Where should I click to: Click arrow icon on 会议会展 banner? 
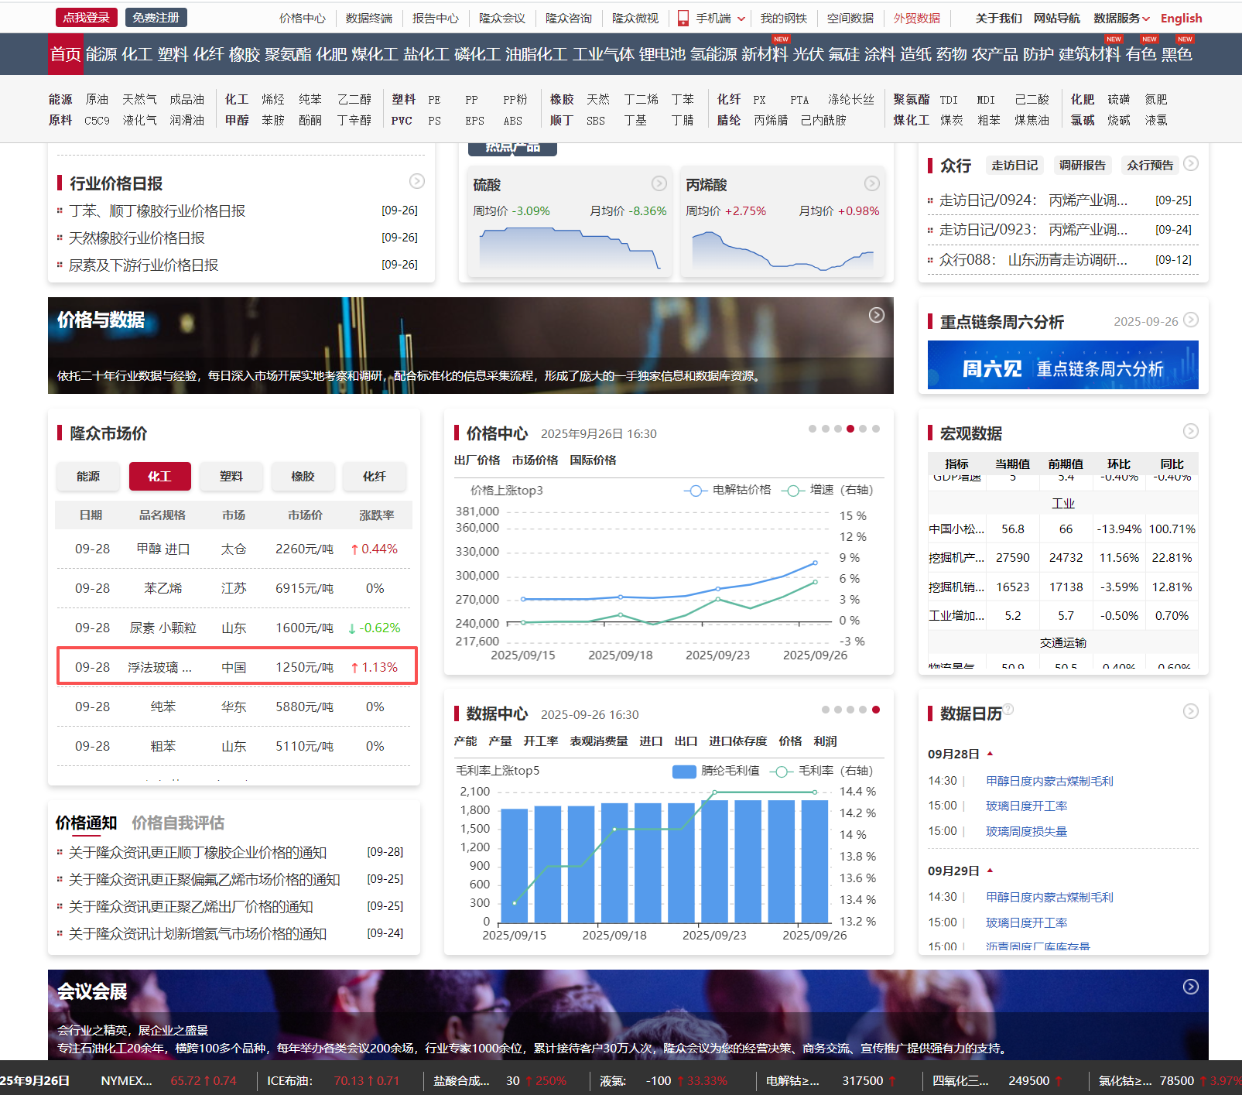click(x=1191, y=987)
